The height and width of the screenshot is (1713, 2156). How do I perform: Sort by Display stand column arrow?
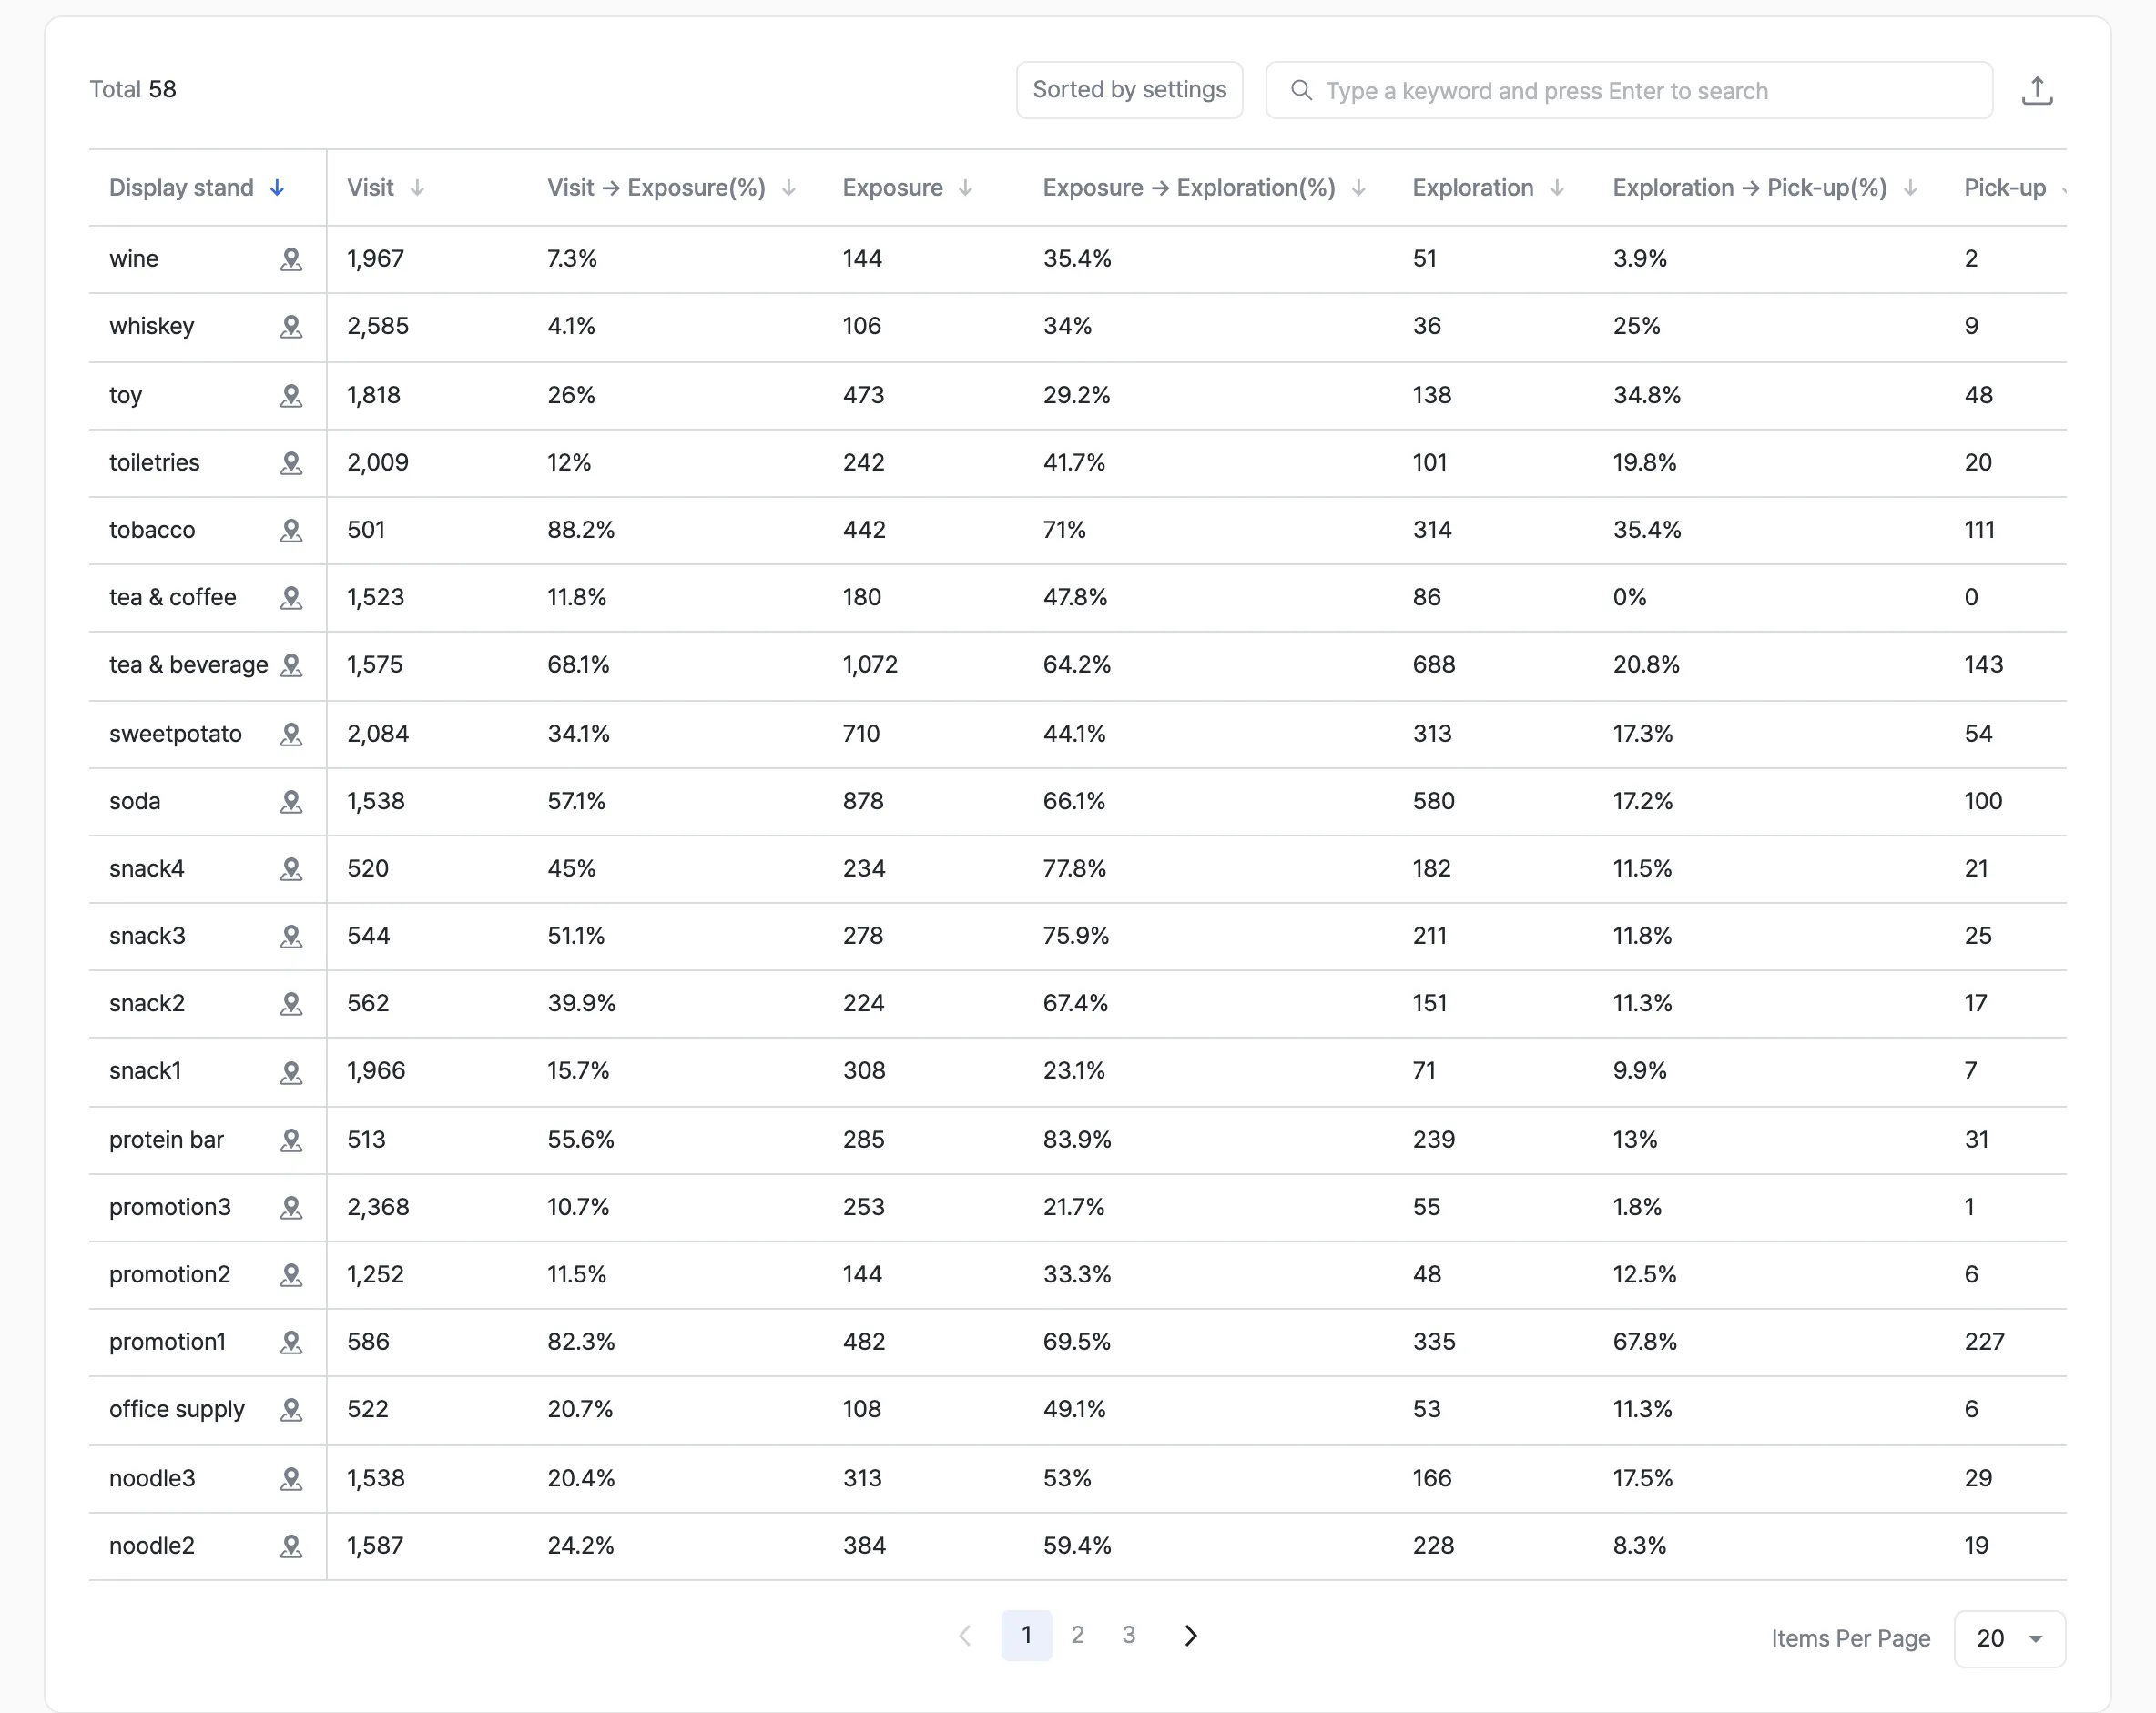(x=277, y=188)
